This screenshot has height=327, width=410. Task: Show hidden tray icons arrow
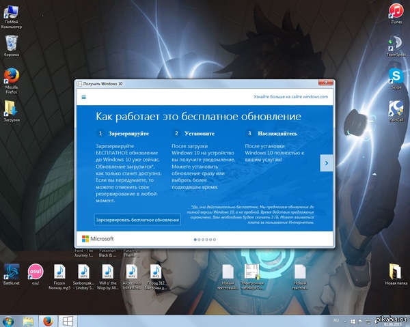pos(345,322)
